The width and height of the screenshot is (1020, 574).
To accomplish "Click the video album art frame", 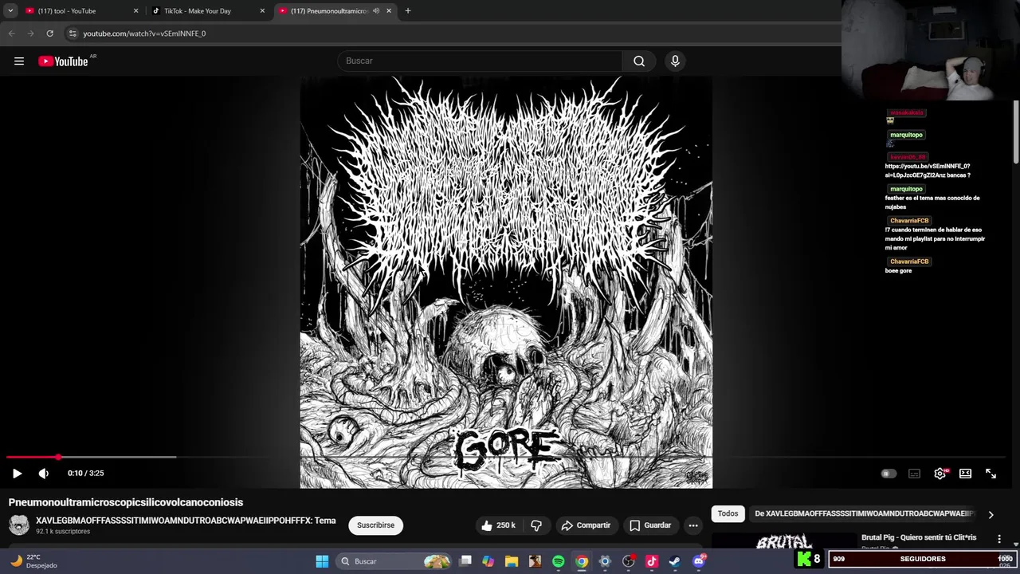I will pyautogui.click(x=506, y=282).
